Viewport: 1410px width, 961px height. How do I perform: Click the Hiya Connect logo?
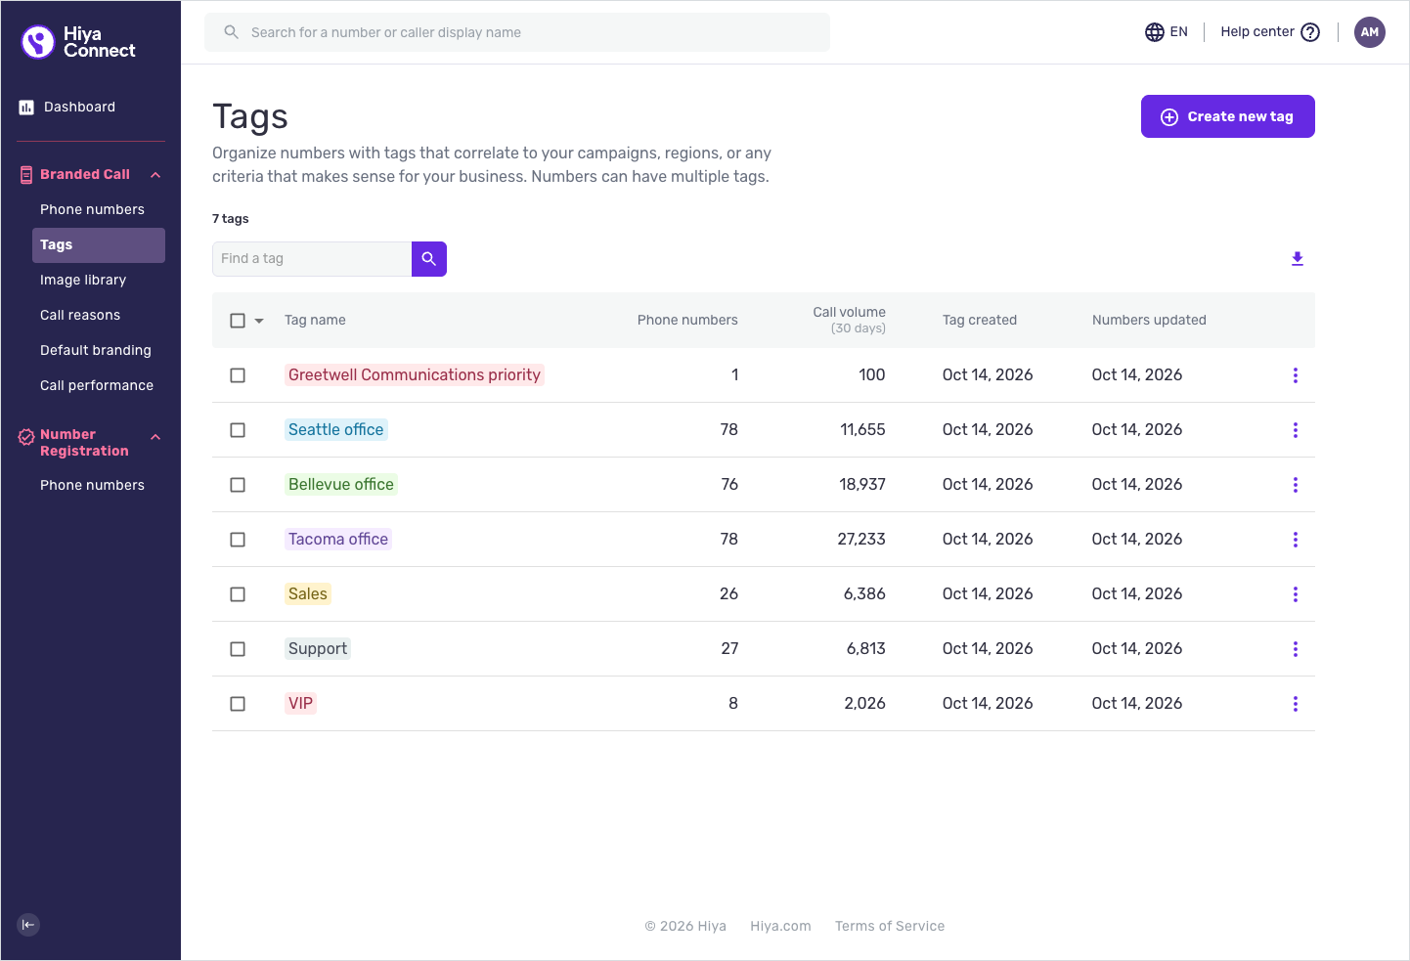78,42
